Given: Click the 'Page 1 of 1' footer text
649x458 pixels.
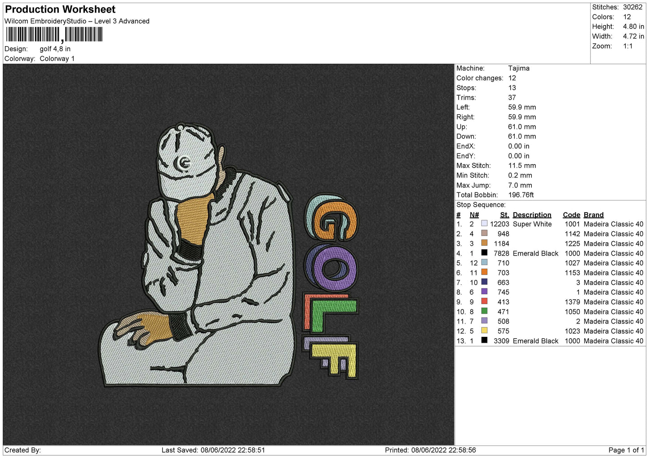Looking at the screenshot, I should 626,450.
